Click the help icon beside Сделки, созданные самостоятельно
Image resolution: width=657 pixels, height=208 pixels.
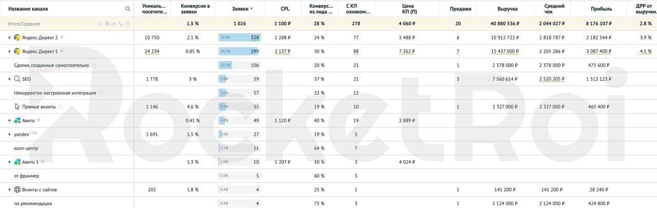(93, 65)
